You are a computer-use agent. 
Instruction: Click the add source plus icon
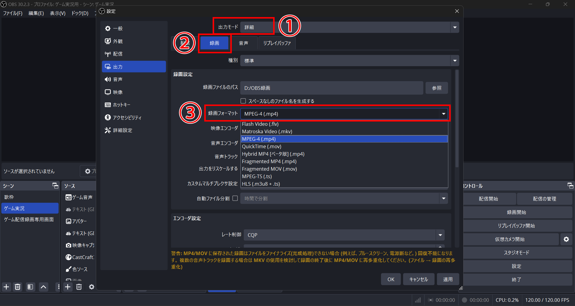tap(68, 287)
